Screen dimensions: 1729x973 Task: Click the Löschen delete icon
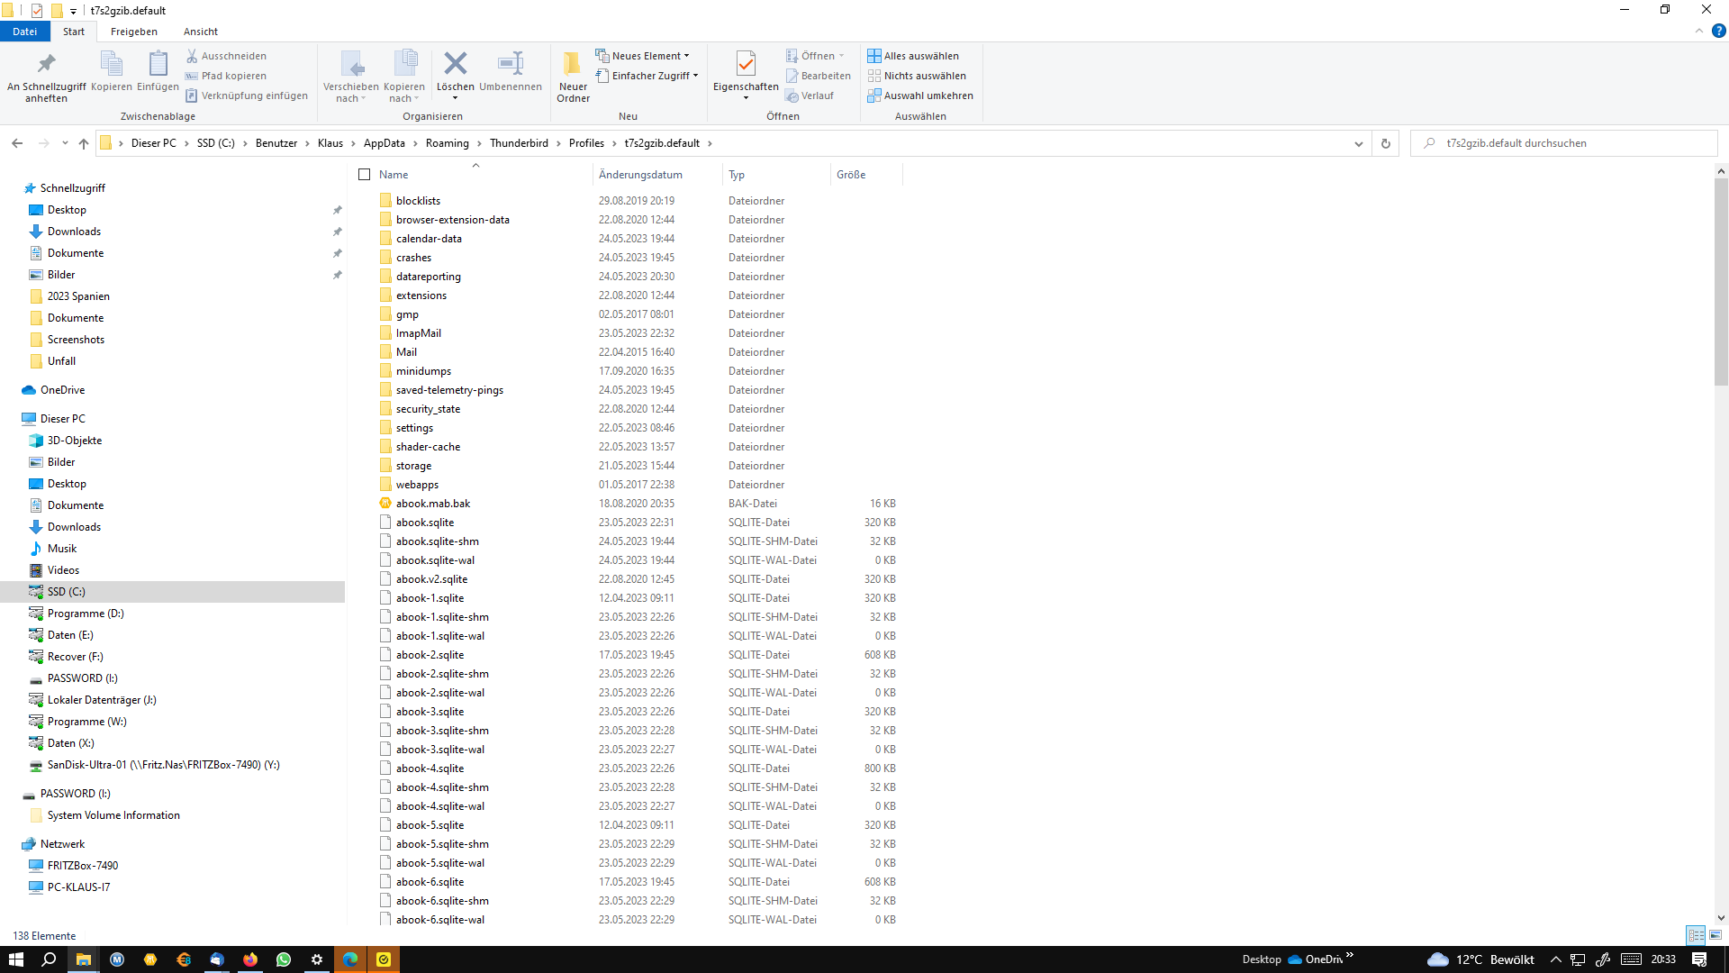pyautogui.click(x=455, y=65)
